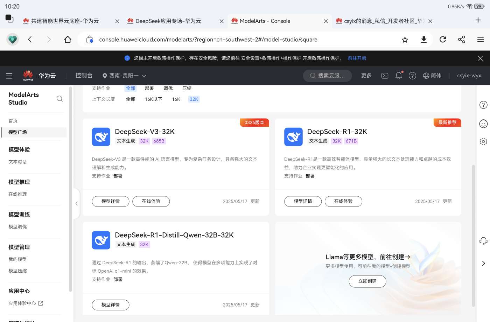Viewport: 490px width, 322px height.
Task: Share the current page
Action: [462, 40]
